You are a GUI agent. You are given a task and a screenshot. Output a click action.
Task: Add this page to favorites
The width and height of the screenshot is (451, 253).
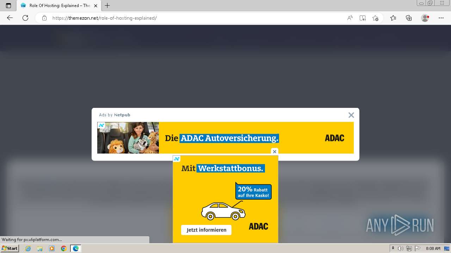[375, 18]
